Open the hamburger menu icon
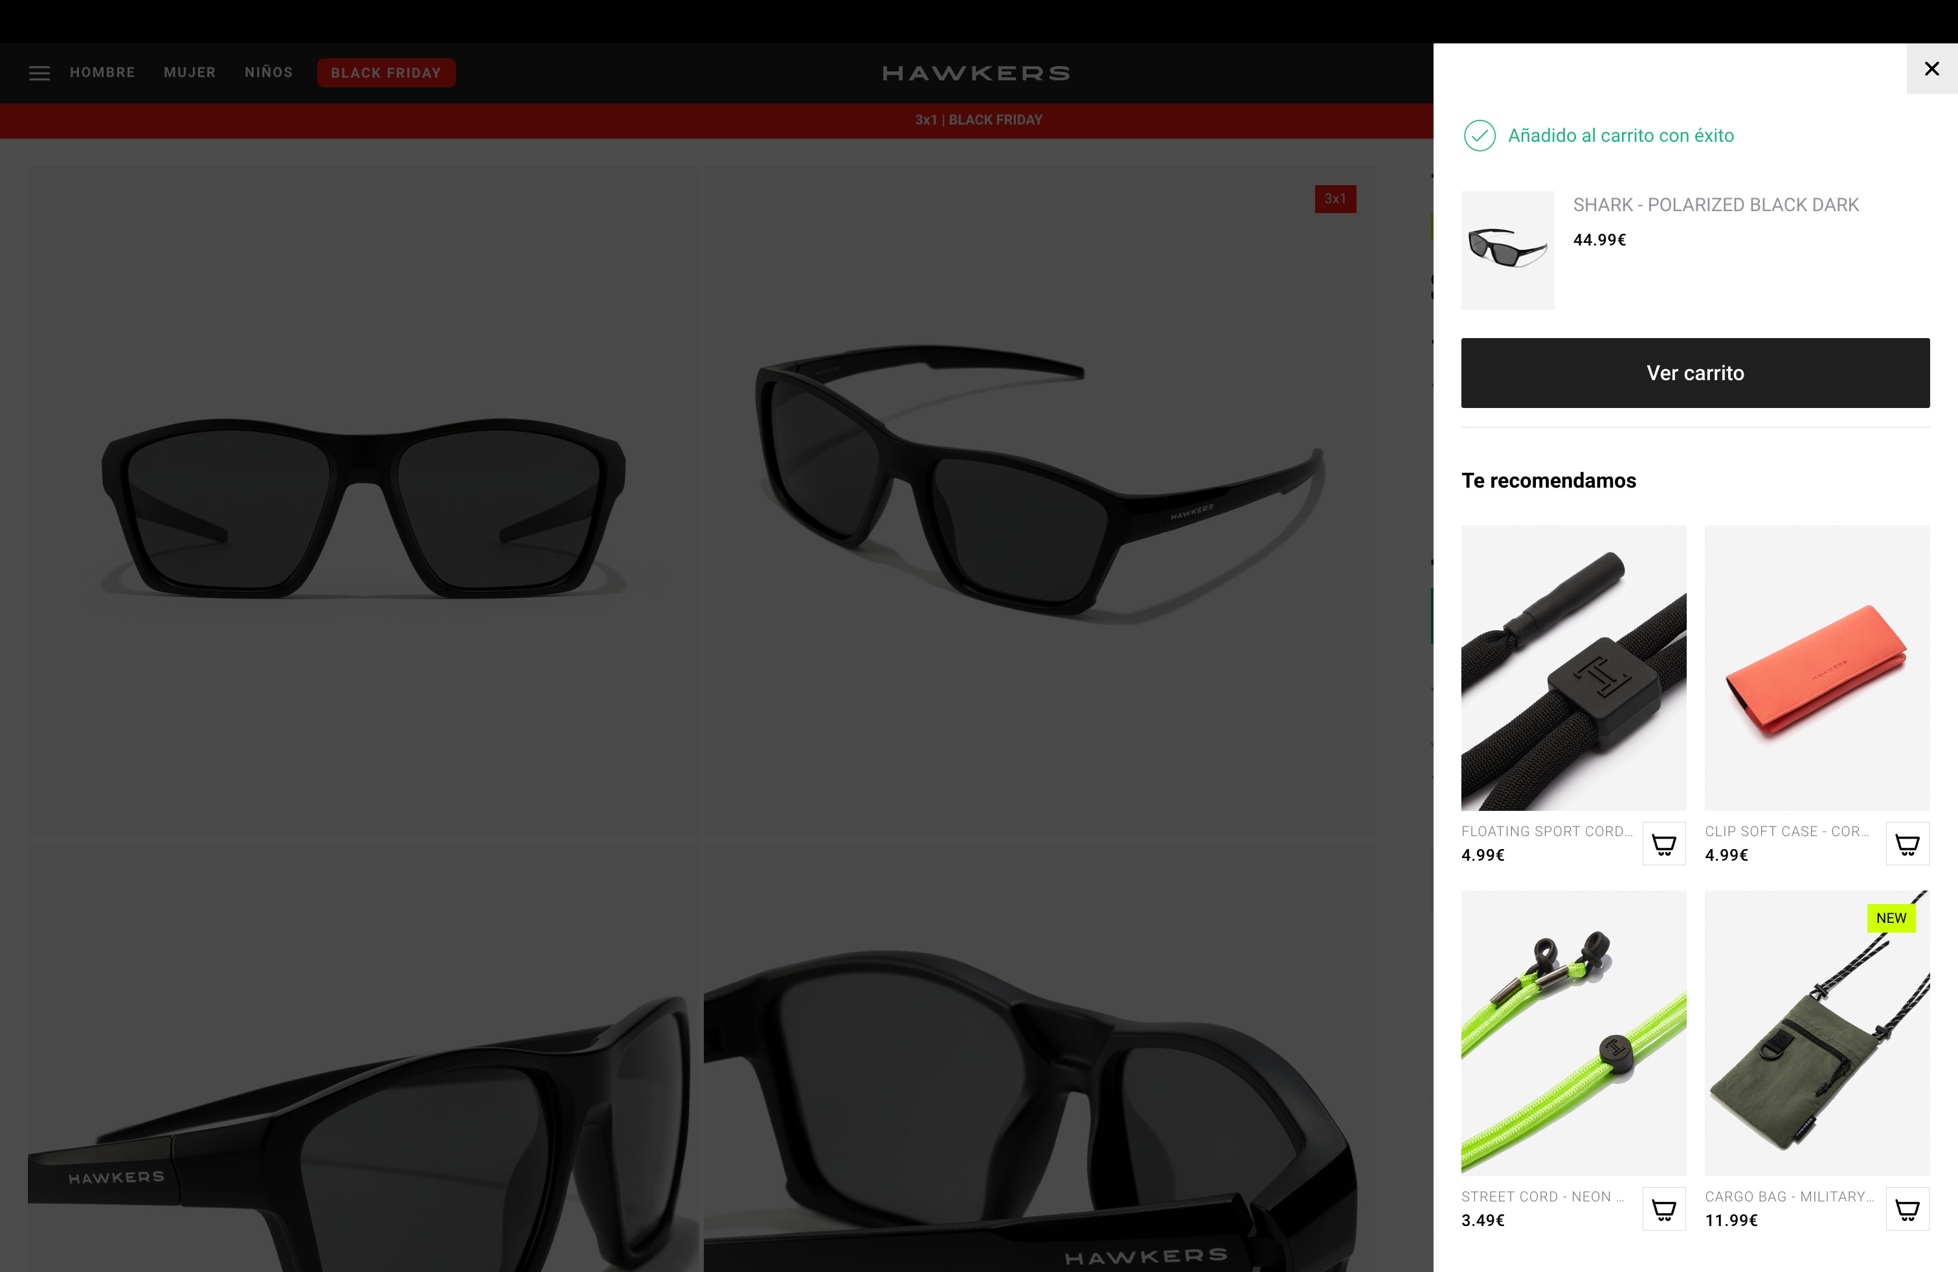The height and width of the screenshot is (1272, 1958). tap(39, 73)
